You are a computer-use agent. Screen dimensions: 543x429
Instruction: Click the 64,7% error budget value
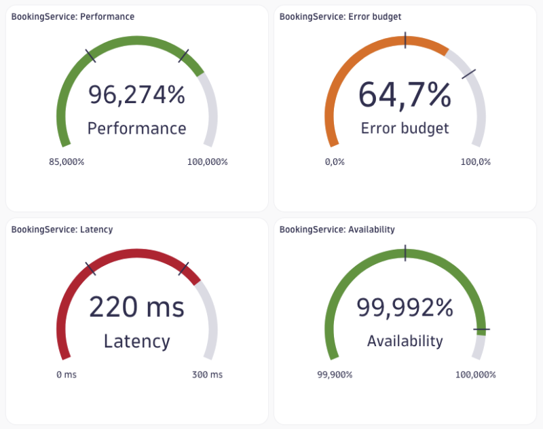[405, 95]
